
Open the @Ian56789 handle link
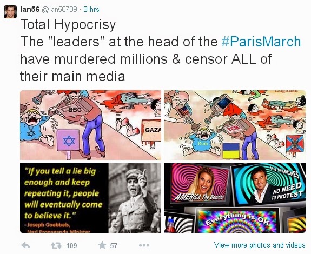[59, 9]
